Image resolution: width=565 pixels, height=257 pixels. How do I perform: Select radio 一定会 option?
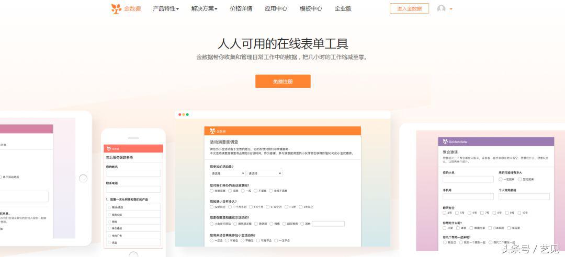tap(211, 240)
